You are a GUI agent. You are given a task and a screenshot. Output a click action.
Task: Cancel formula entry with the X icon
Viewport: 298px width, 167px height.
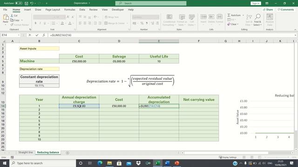click(x=30, y=35)
